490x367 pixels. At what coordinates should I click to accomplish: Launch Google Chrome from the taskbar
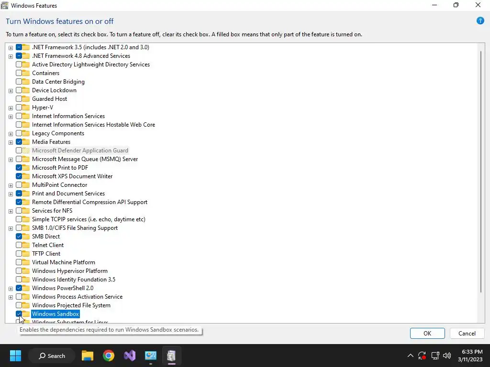point(109,356)
